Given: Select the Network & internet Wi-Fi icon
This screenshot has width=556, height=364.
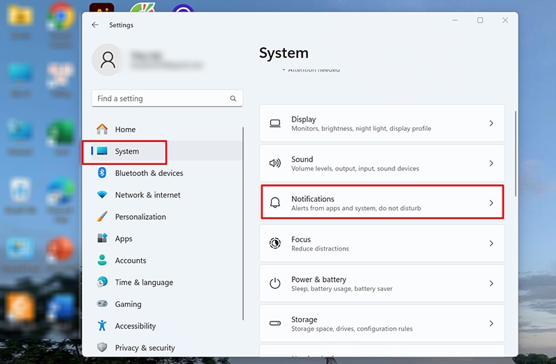Looking at the screenshot, I should 102,195.
